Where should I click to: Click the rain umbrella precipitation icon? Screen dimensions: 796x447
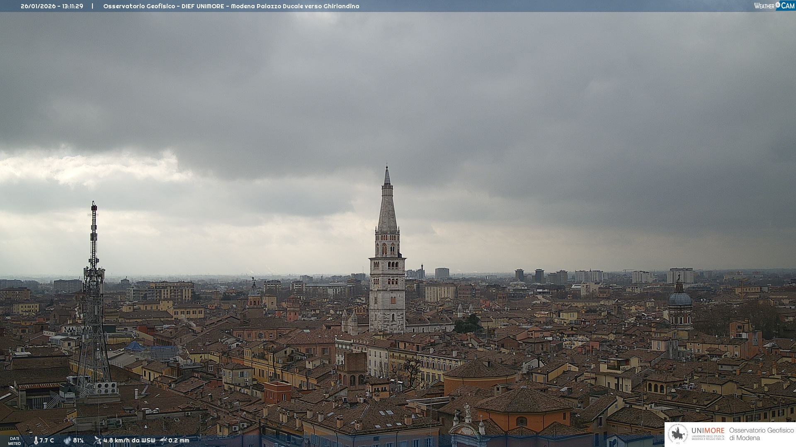(x=163, y=440)
